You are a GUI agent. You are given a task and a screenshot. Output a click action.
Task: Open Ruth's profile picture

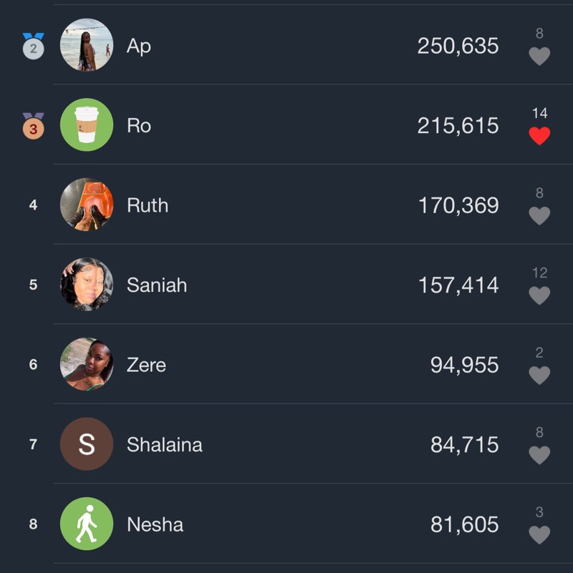pos(87,205)
